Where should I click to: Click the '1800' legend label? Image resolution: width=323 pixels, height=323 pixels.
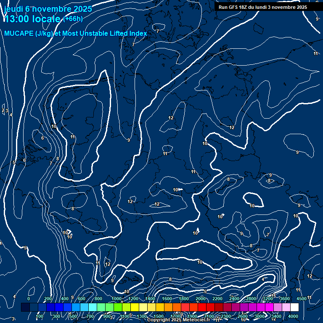(x=184, y=299)
